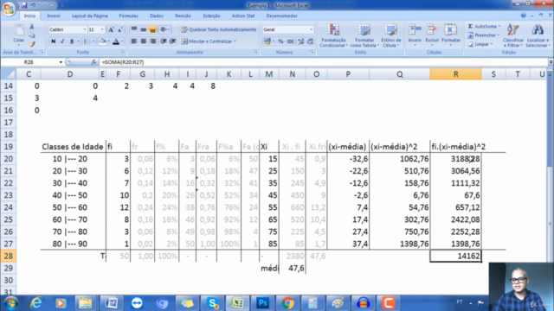Open Internet Explorer from taskbar

(35, 303)
